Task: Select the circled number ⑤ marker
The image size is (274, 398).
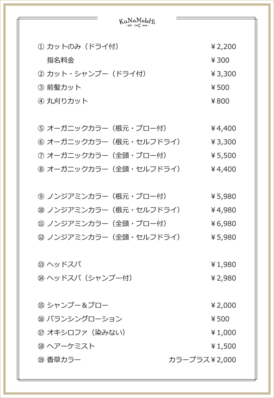Action: click(41, 128)
